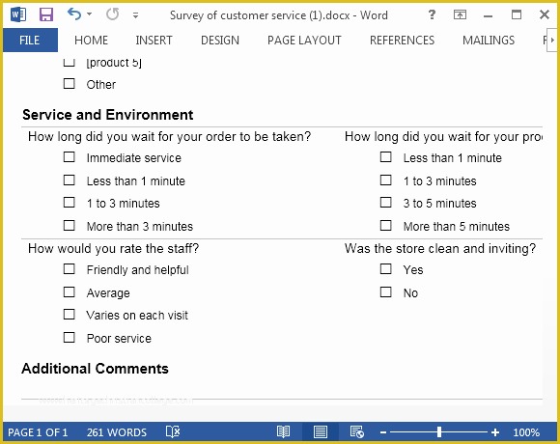
Task: Undo the last action
Action: point(74,14)
